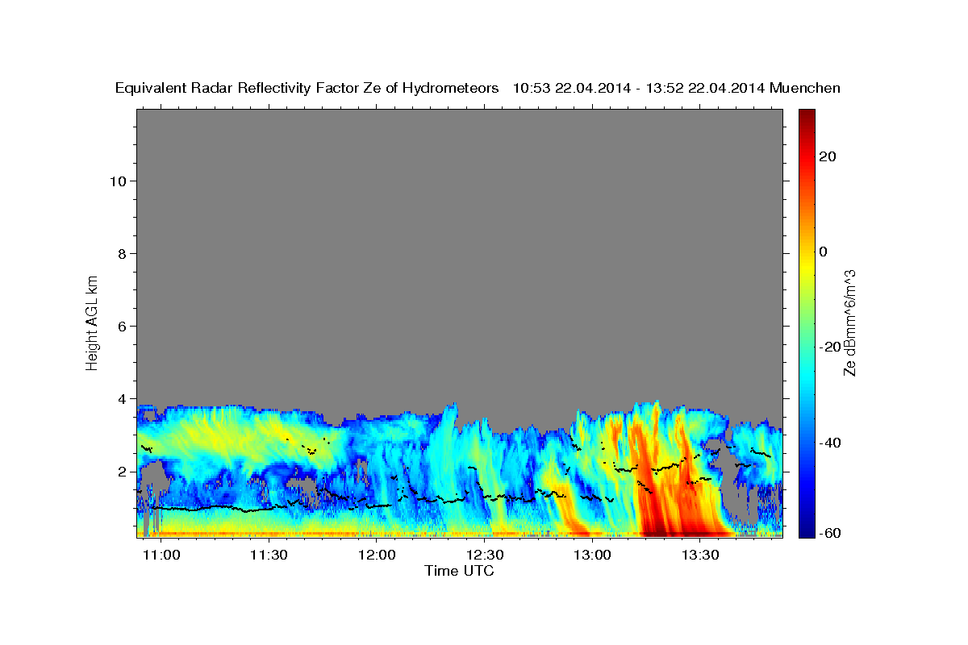Click the '12:30' time tick label
The height and width of the screenshot is (645, 968).
(486, 556)
